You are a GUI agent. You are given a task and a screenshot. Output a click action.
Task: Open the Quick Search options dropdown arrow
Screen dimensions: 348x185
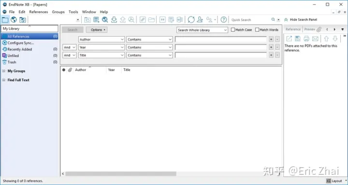[278, 20]
